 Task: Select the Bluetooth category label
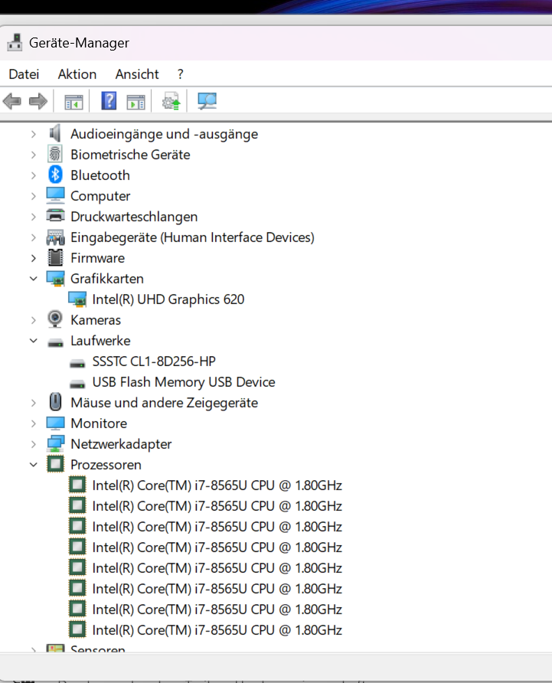(x=100, y=175)
